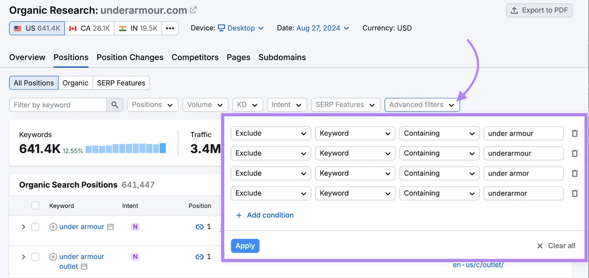
Task: Open the en-us/c/outlet/ URL link
Action: (478, 265)
